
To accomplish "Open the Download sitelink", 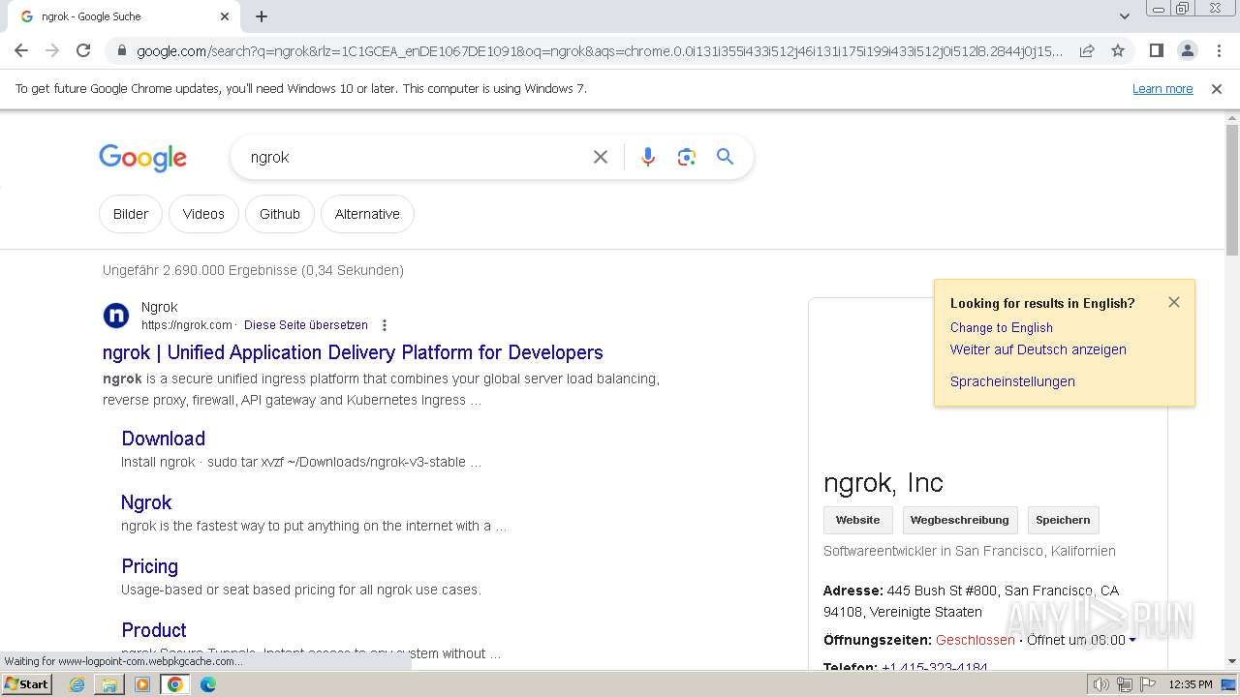I will click(x=164, y=439).
